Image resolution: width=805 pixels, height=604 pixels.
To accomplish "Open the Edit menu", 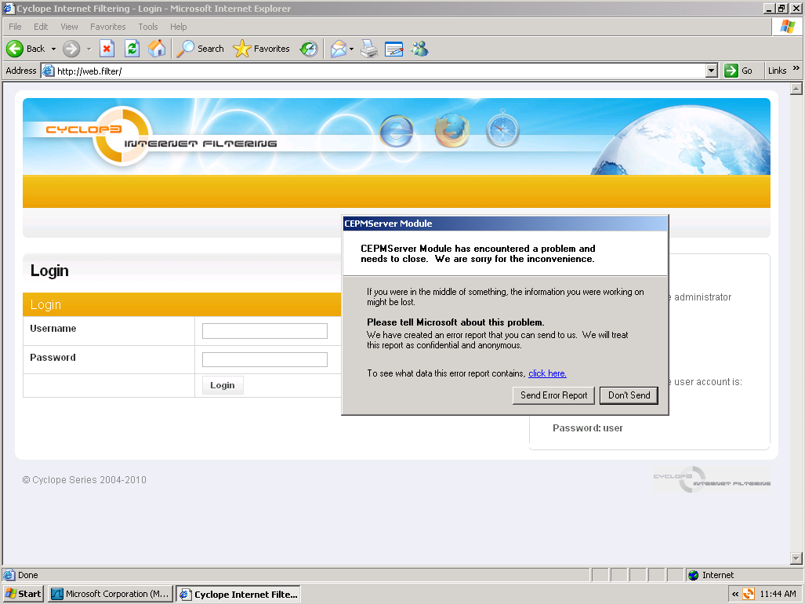I will pyautogui.click(x=41, y=27).
